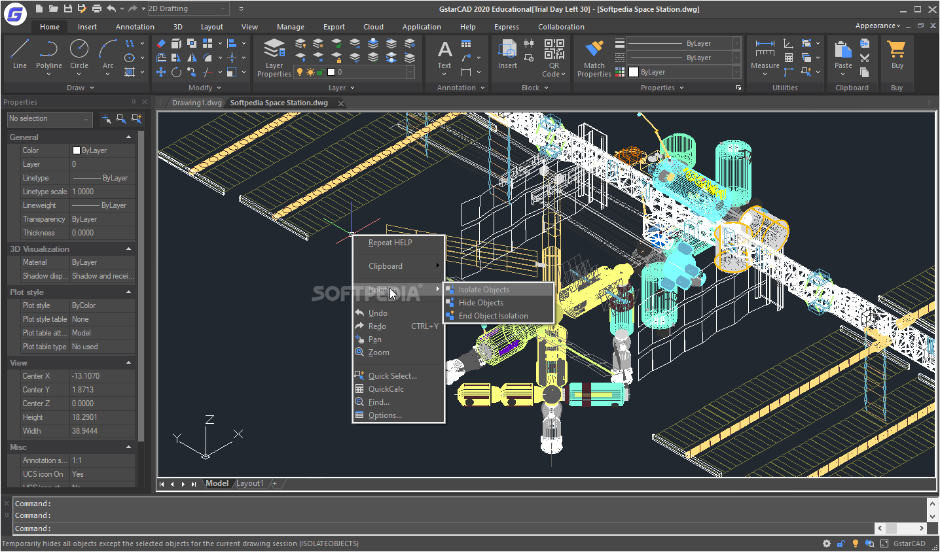Toggle the layer freeze sun icon
The width and height of the screenshot is (940, 552).
coord(310,72)
